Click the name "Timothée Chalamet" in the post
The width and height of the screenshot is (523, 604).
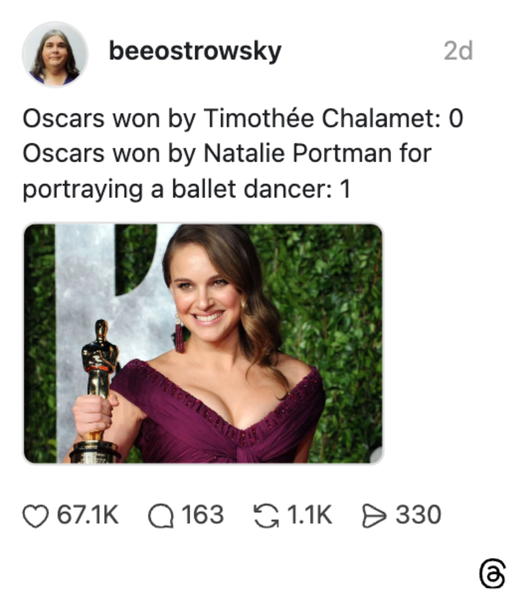pyautogui.click(x=322, y=119)
